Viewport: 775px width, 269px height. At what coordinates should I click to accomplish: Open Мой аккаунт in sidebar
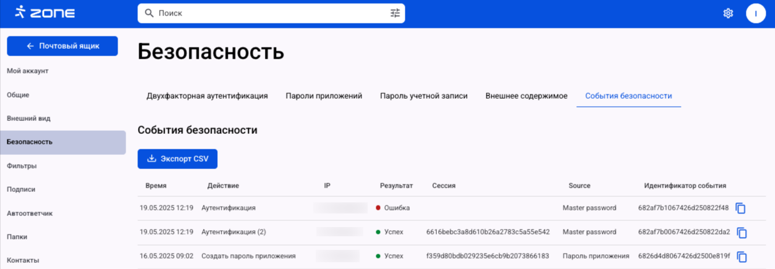27,71
